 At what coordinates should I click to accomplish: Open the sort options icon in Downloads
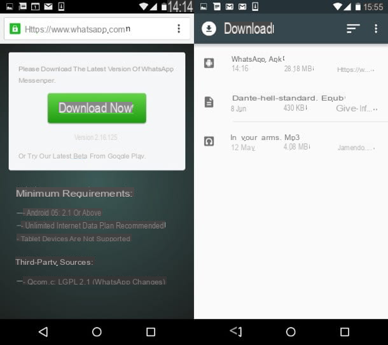(353, 29)
